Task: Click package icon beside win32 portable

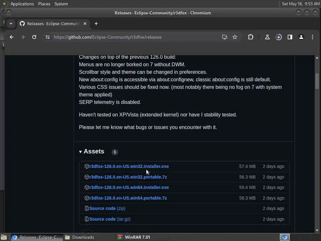Action: [87, 177]
